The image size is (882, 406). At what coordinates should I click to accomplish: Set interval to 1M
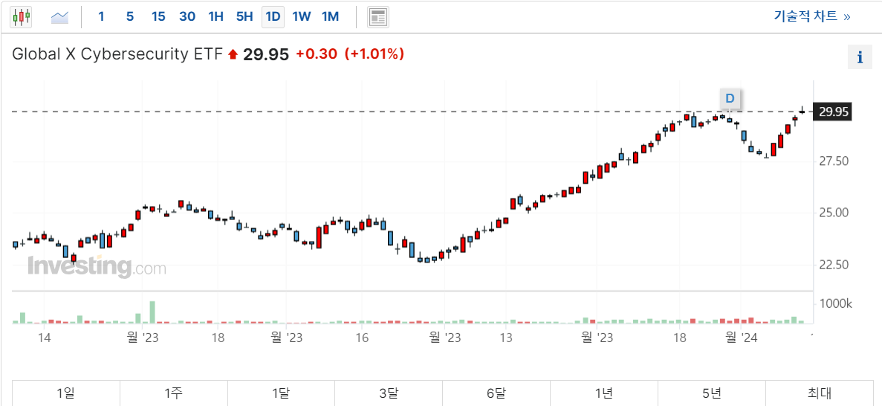[x=330, y=17]
